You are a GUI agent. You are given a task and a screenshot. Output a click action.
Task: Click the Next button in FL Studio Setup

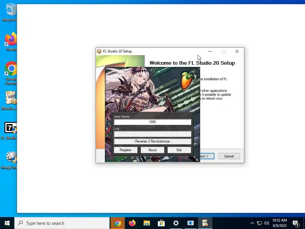point(207,156)
